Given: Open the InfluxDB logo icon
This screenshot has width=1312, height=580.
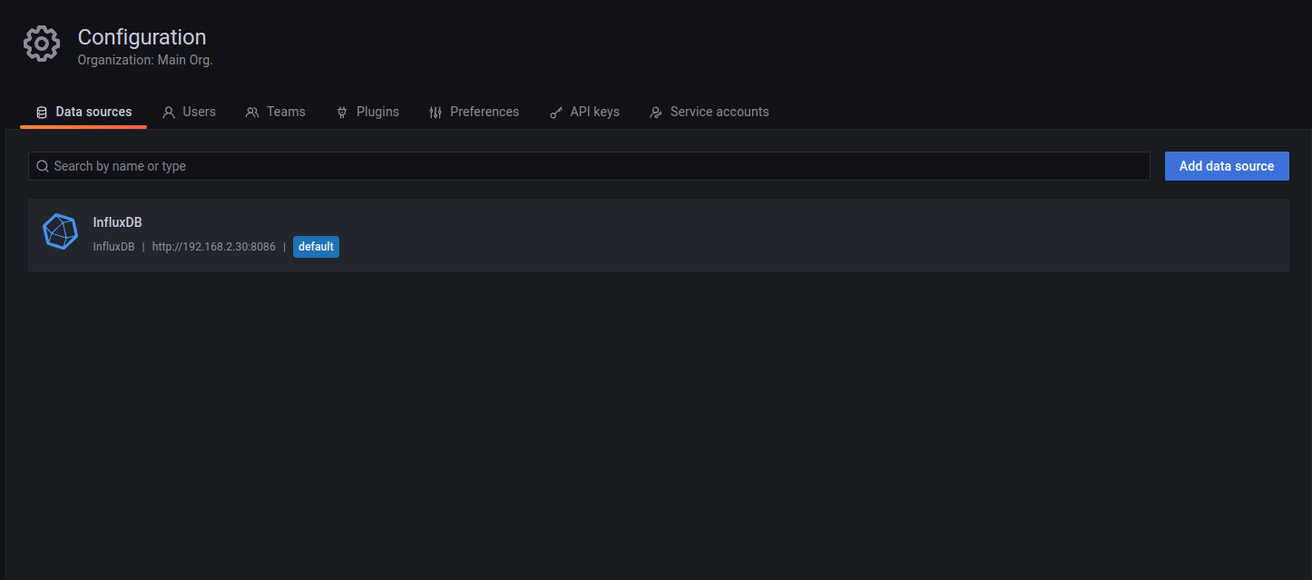Looking at the screenshot, I should pos(61,231).
